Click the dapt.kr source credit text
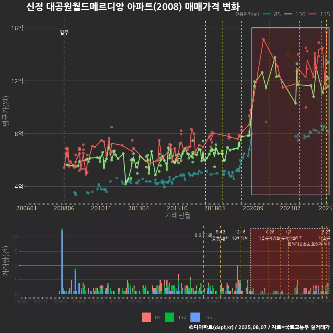 click(x=259, y=327)
